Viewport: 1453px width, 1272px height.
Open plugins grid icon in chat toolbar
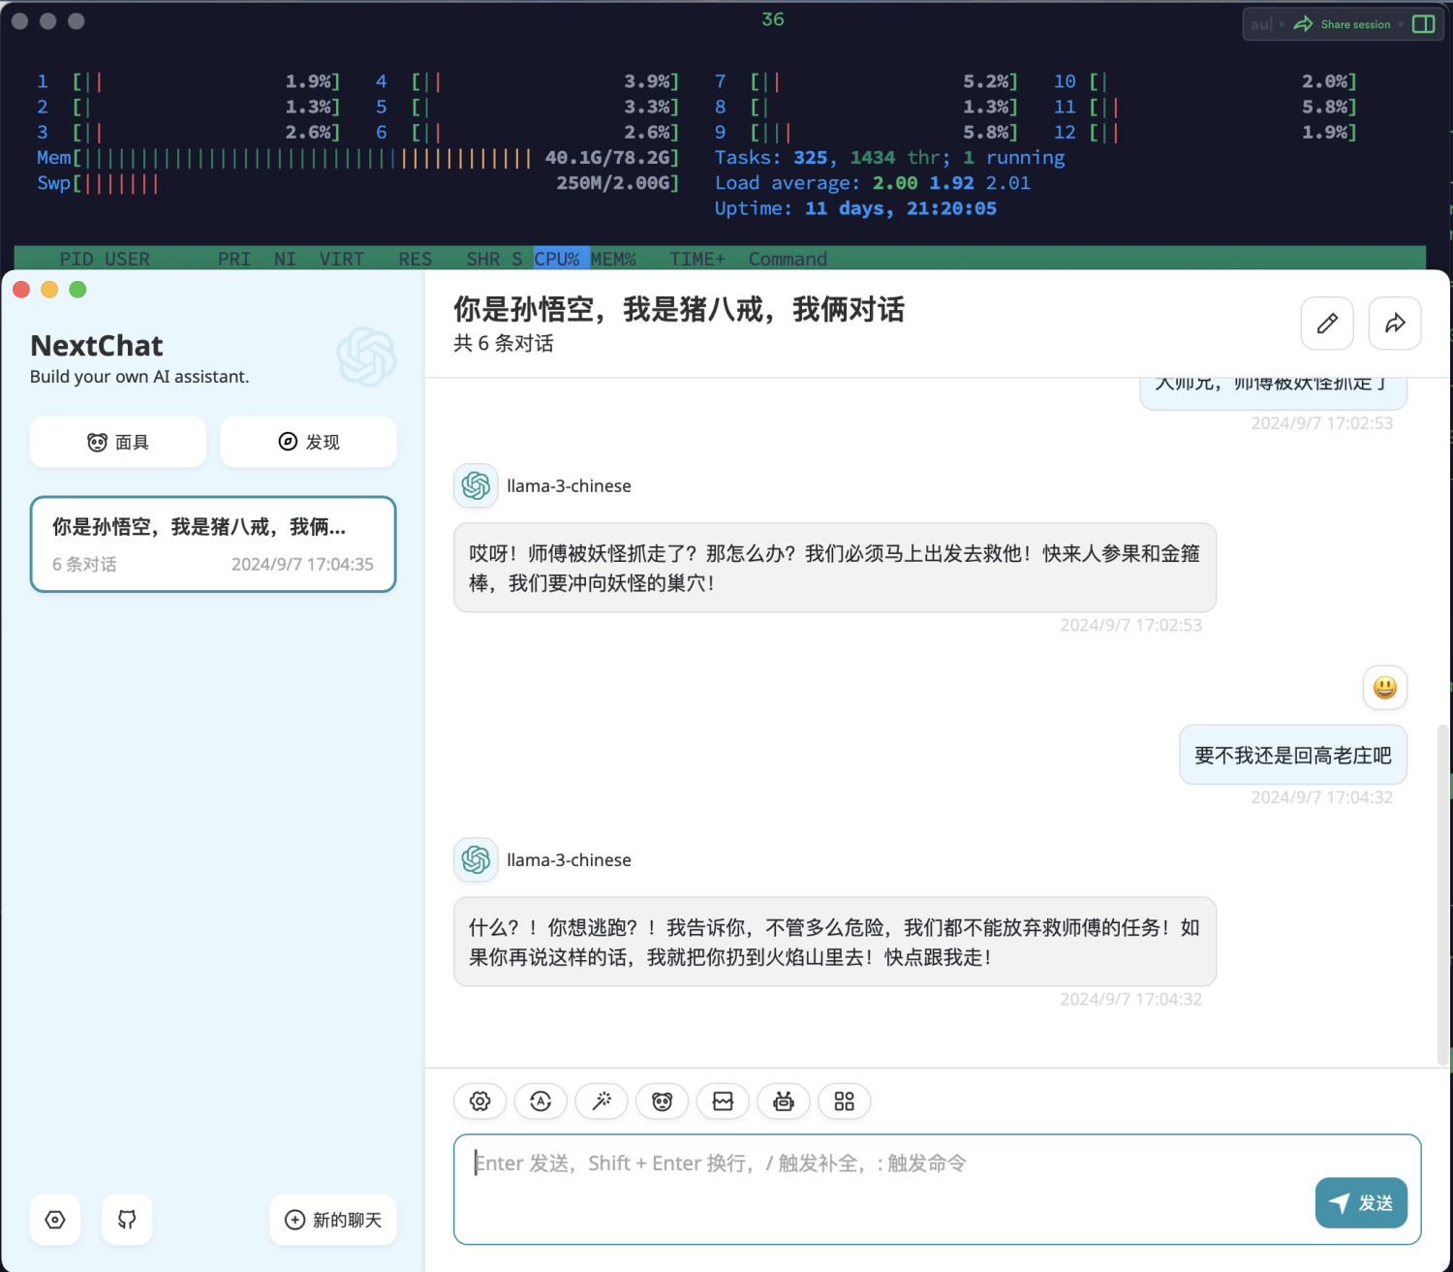coord(845,1101)
